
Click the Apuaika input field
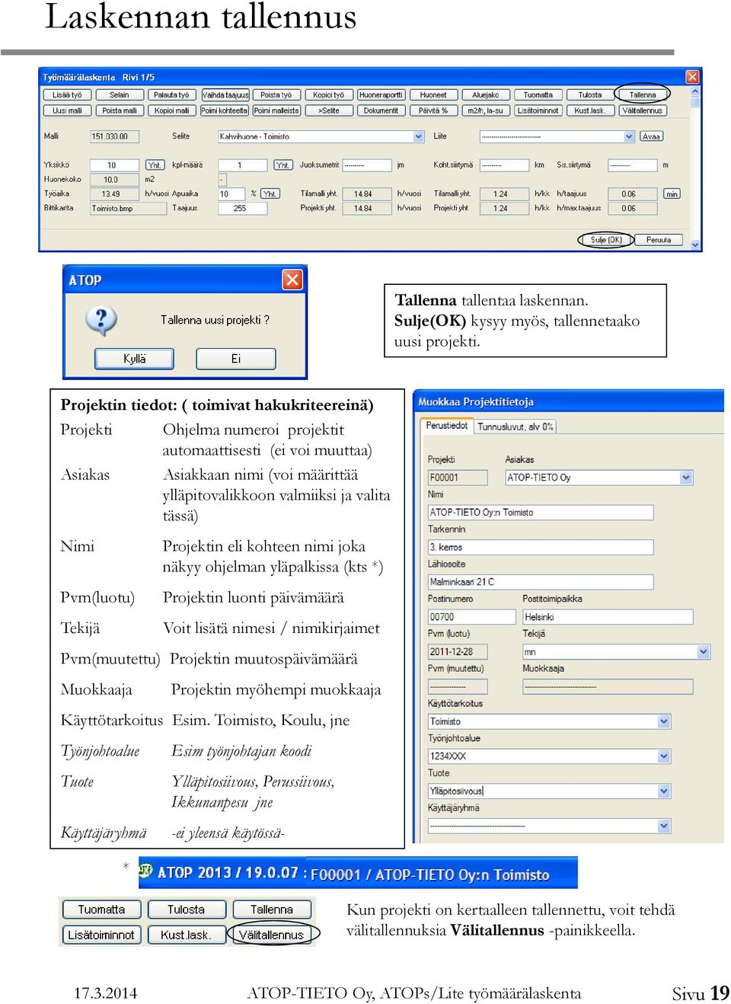point(231,194)
